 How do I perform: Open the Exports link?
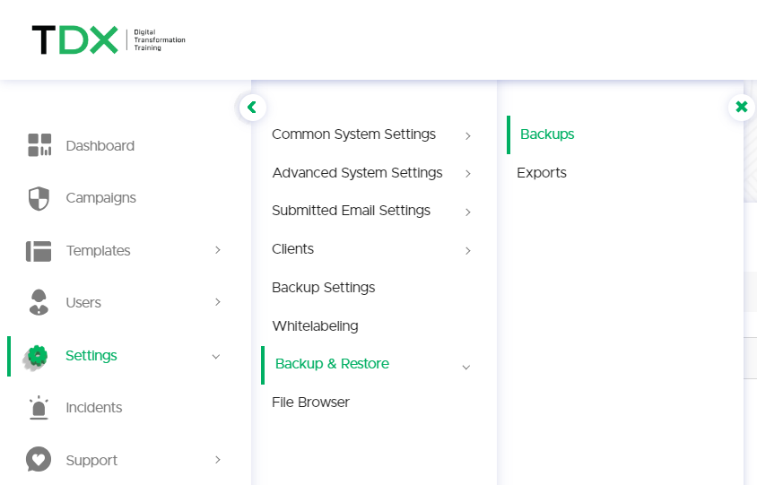(542, 173)
